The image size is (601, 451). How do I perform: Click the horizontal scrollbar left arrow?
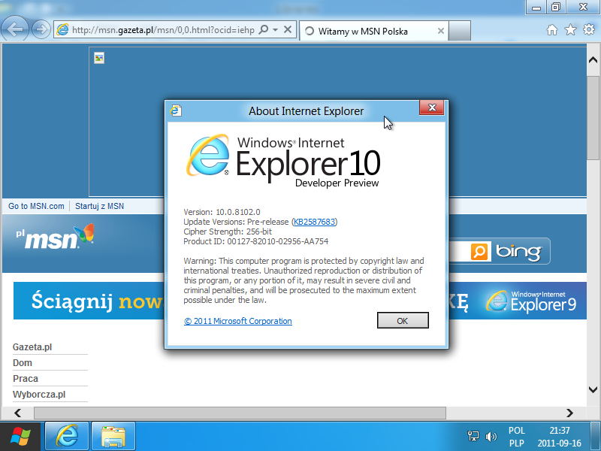[x=17, y=413]
